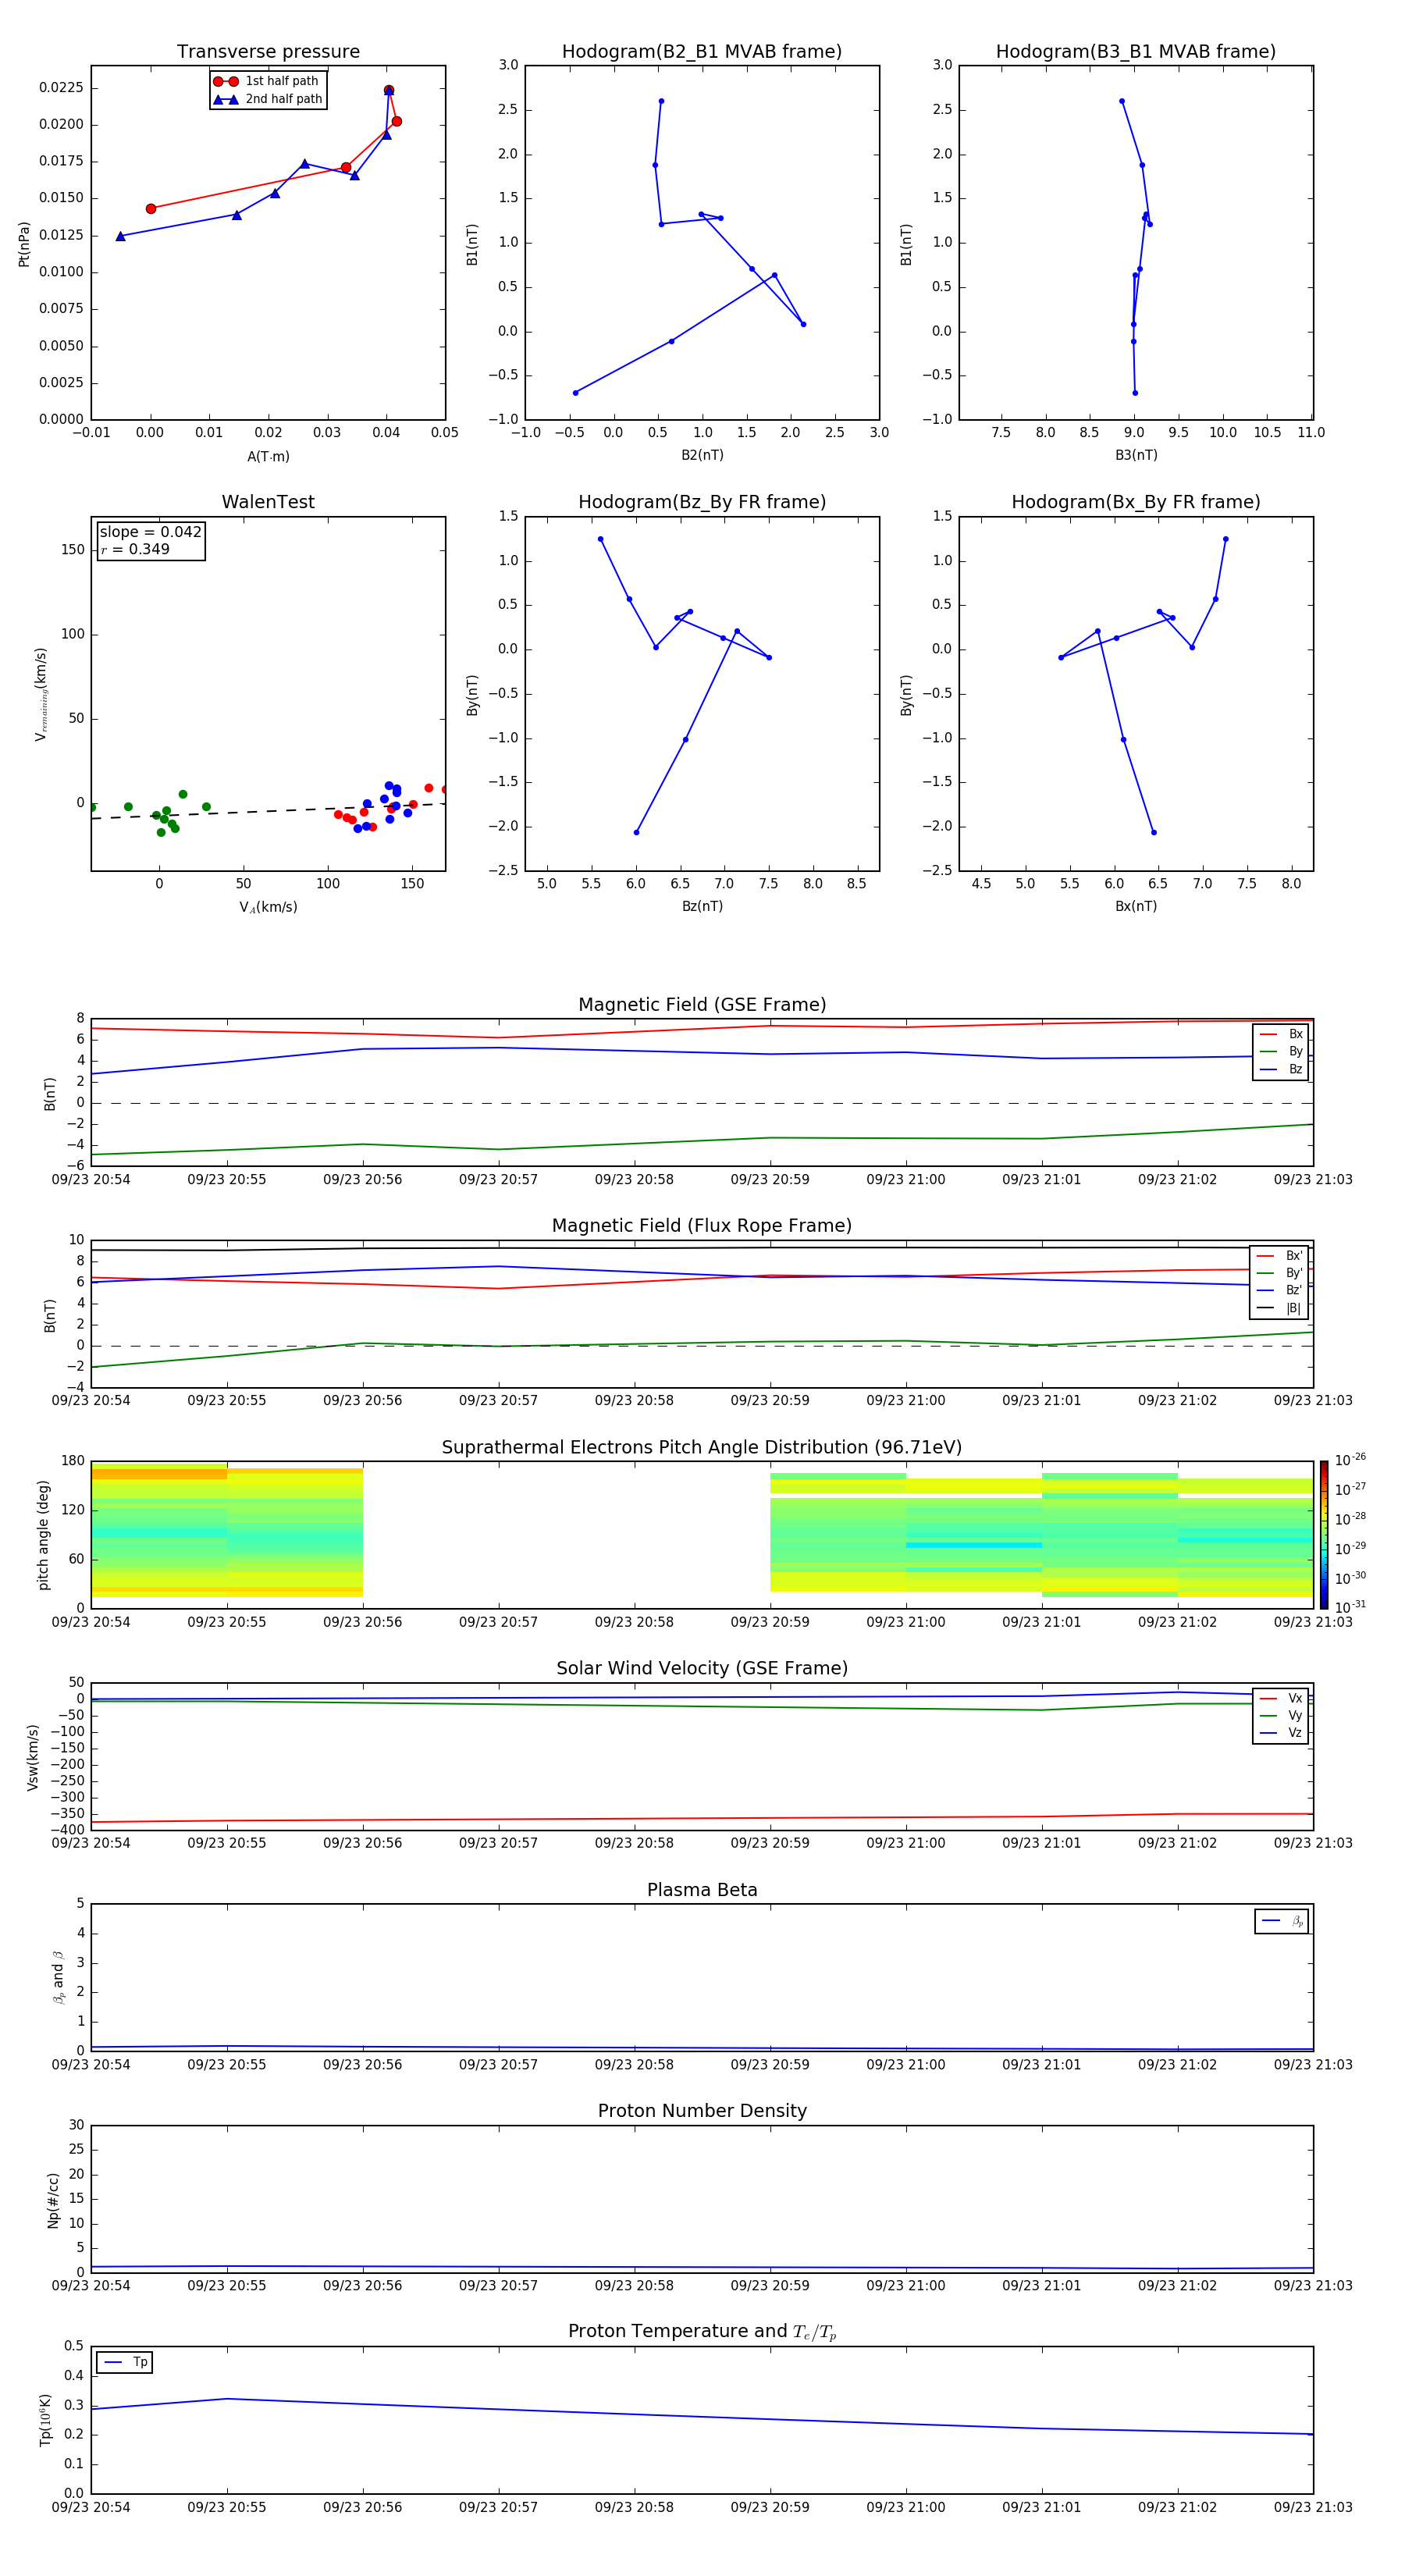1405x2576 pixels.
Task: Click the "Plasma Beta" panel title
Action: click(x=702, y=1890)
